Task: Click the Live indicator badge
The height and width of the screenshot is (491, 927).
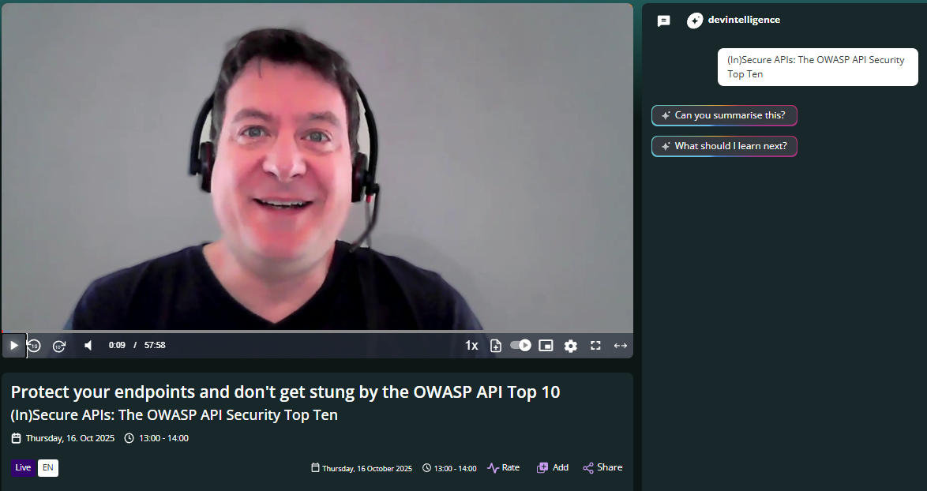Action: tap(22, 467)
